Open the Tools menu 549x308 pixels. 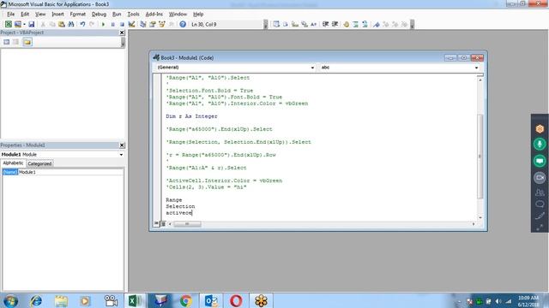pyautogui.click(x=134, y=14)
